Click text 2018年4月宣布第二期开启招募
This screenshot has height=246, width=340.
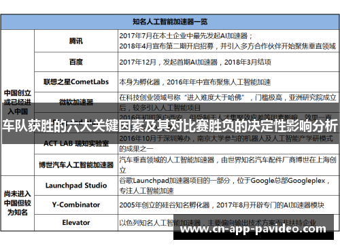point(167,46)
